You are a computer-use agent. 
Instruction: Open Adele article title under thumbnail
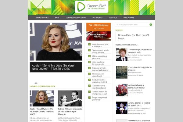tap(42, 112)
